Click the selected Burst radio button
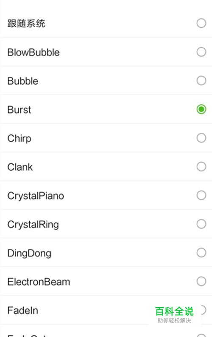The height and width of the screenshot is (337, 212). (x=201, y=109)
